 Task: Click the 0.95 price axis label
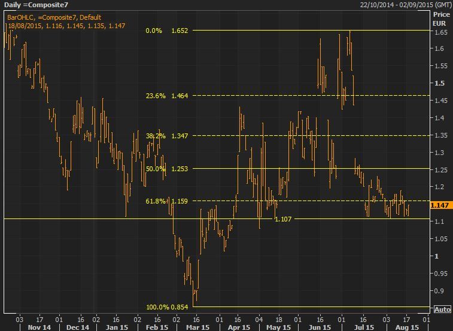pyautogui.click(x=440, y=274)
